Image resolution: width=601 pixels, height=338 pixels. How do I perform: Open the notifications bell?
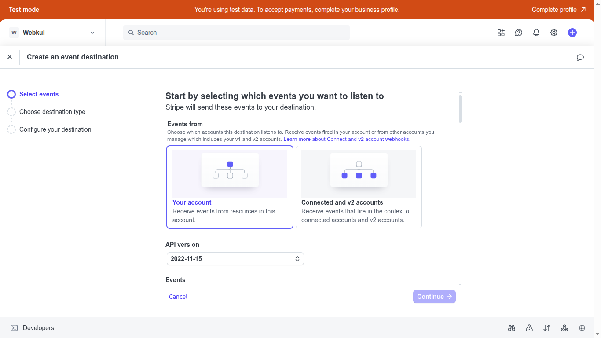pos(536,32)
